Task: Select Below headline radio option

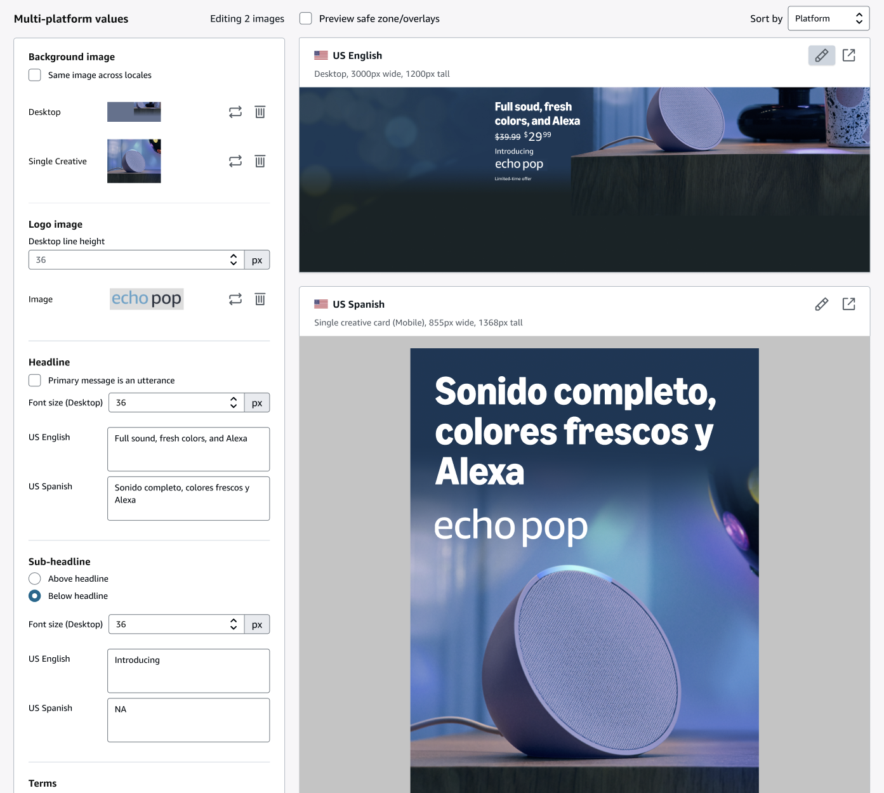Action: 35,596
